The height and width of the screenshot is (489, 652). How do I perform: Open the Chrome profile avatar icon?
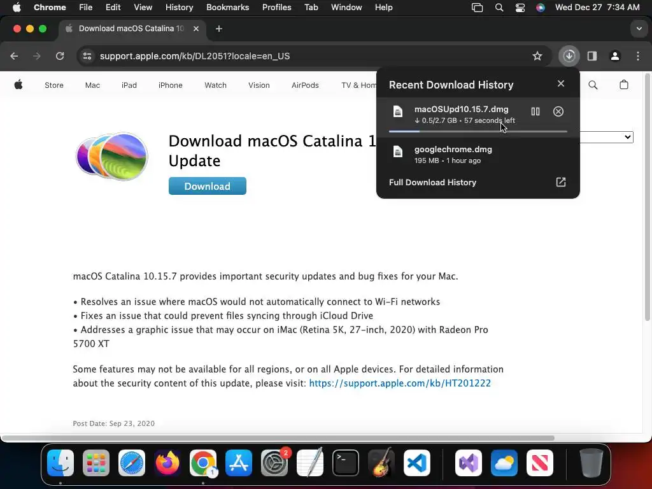click(x=614, y=56)
